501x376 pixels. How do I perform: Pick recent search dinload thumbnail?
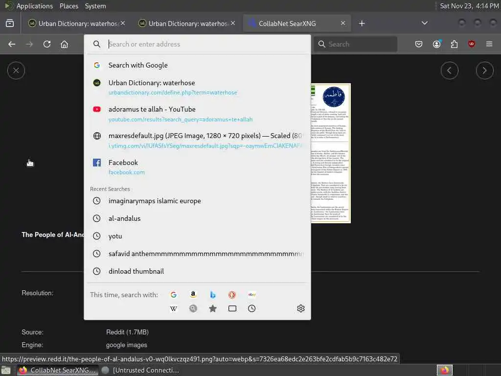[x=197, y=271]
